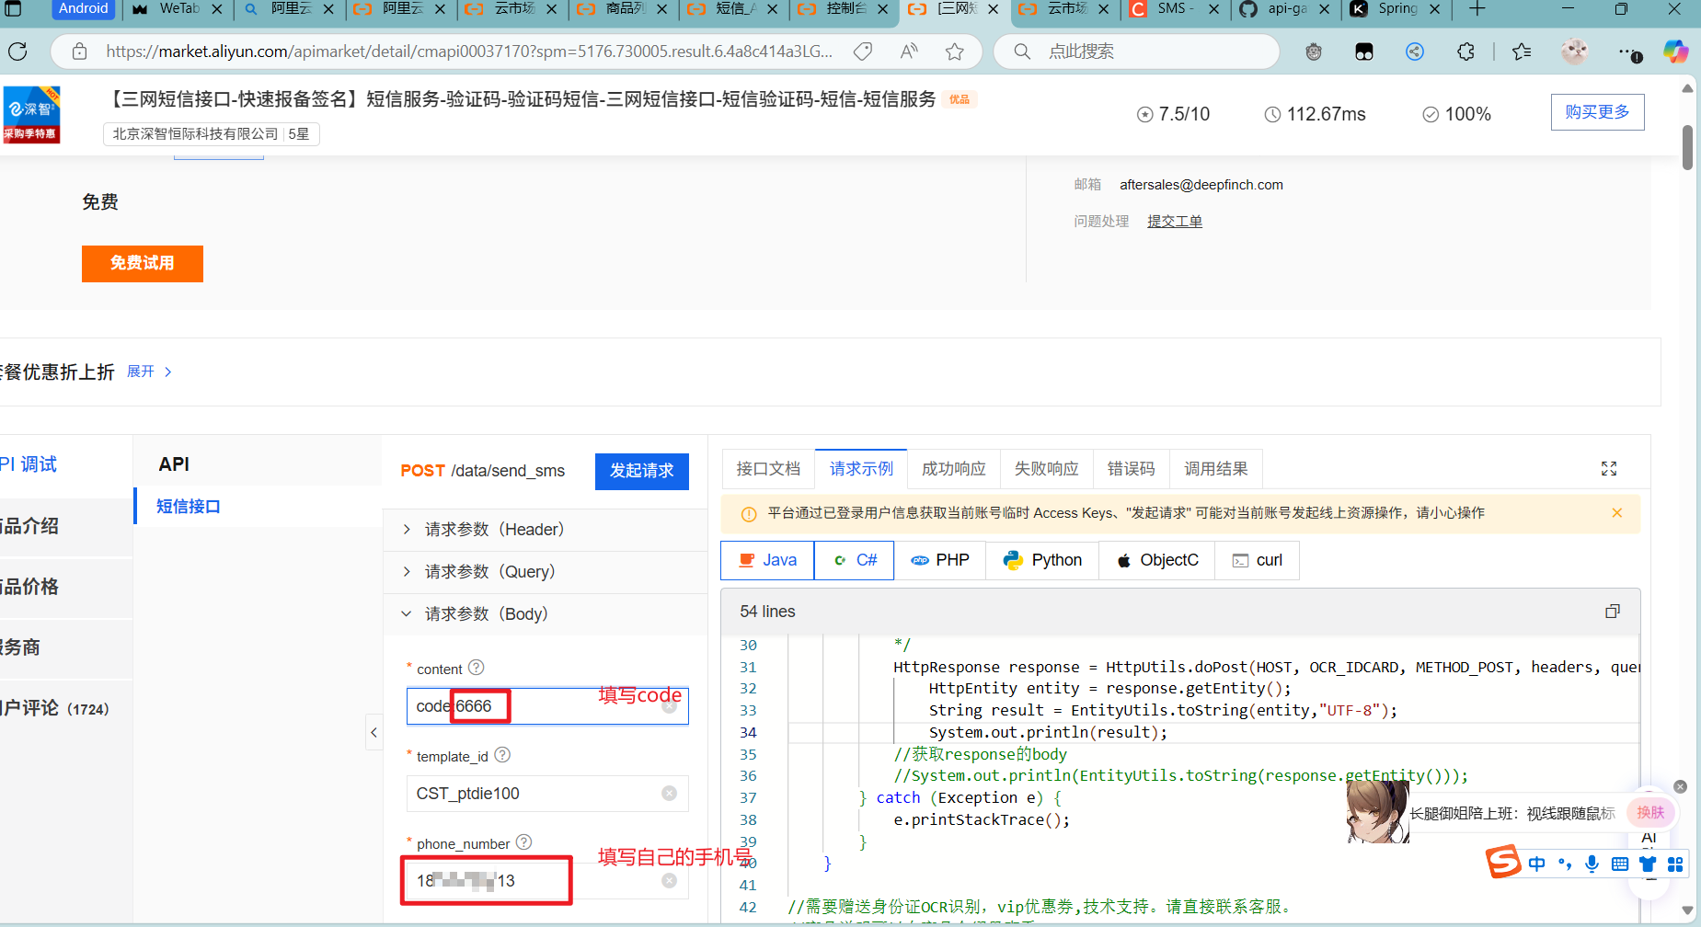Image resolution: width=1701 pixels, height=927 pixels.
Task: Open the read aloud icon in address bar
Action: tap(909, 51)
